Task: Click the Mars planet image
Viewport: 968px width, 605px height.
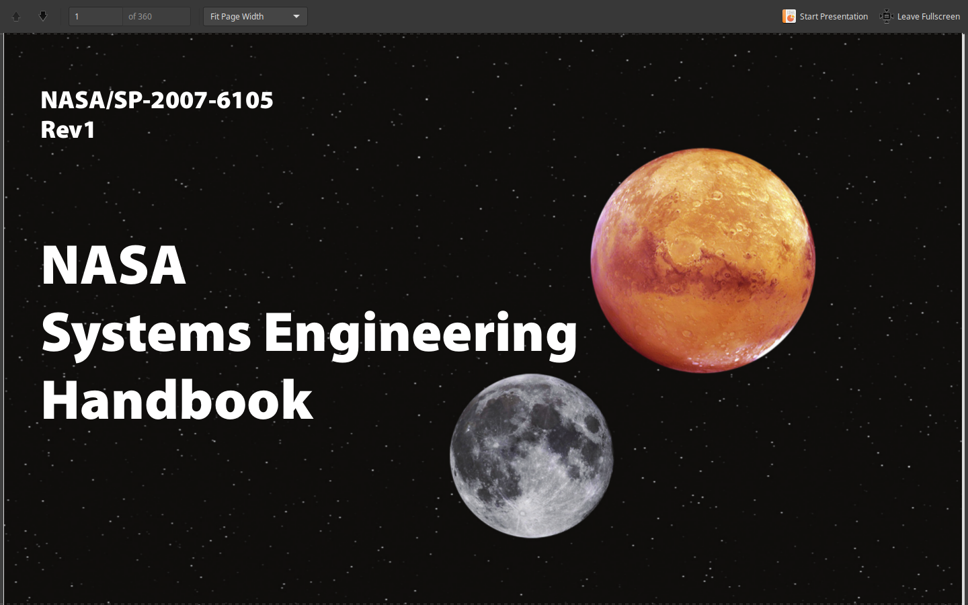Action: [703, 260]
